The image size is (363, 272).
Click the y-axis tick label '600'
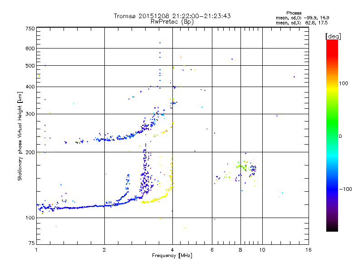click(30, 49)
